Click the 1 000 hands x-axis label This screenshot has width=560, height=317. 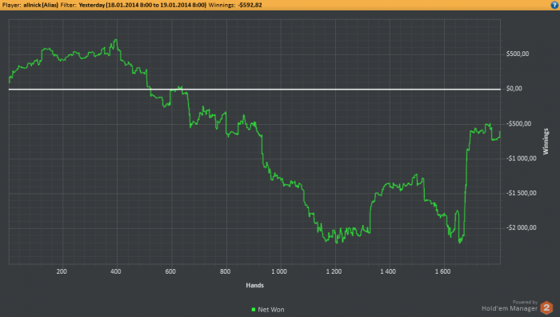point(279,271)
